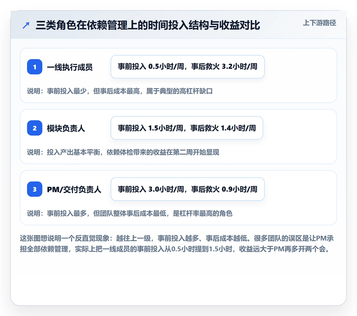The height and width of the screenshot is (316, 357).
Task: Select the pill reading 事前投入 3.0小时/周，事后救火 0.9小时/周
Action: pos(188,189)
